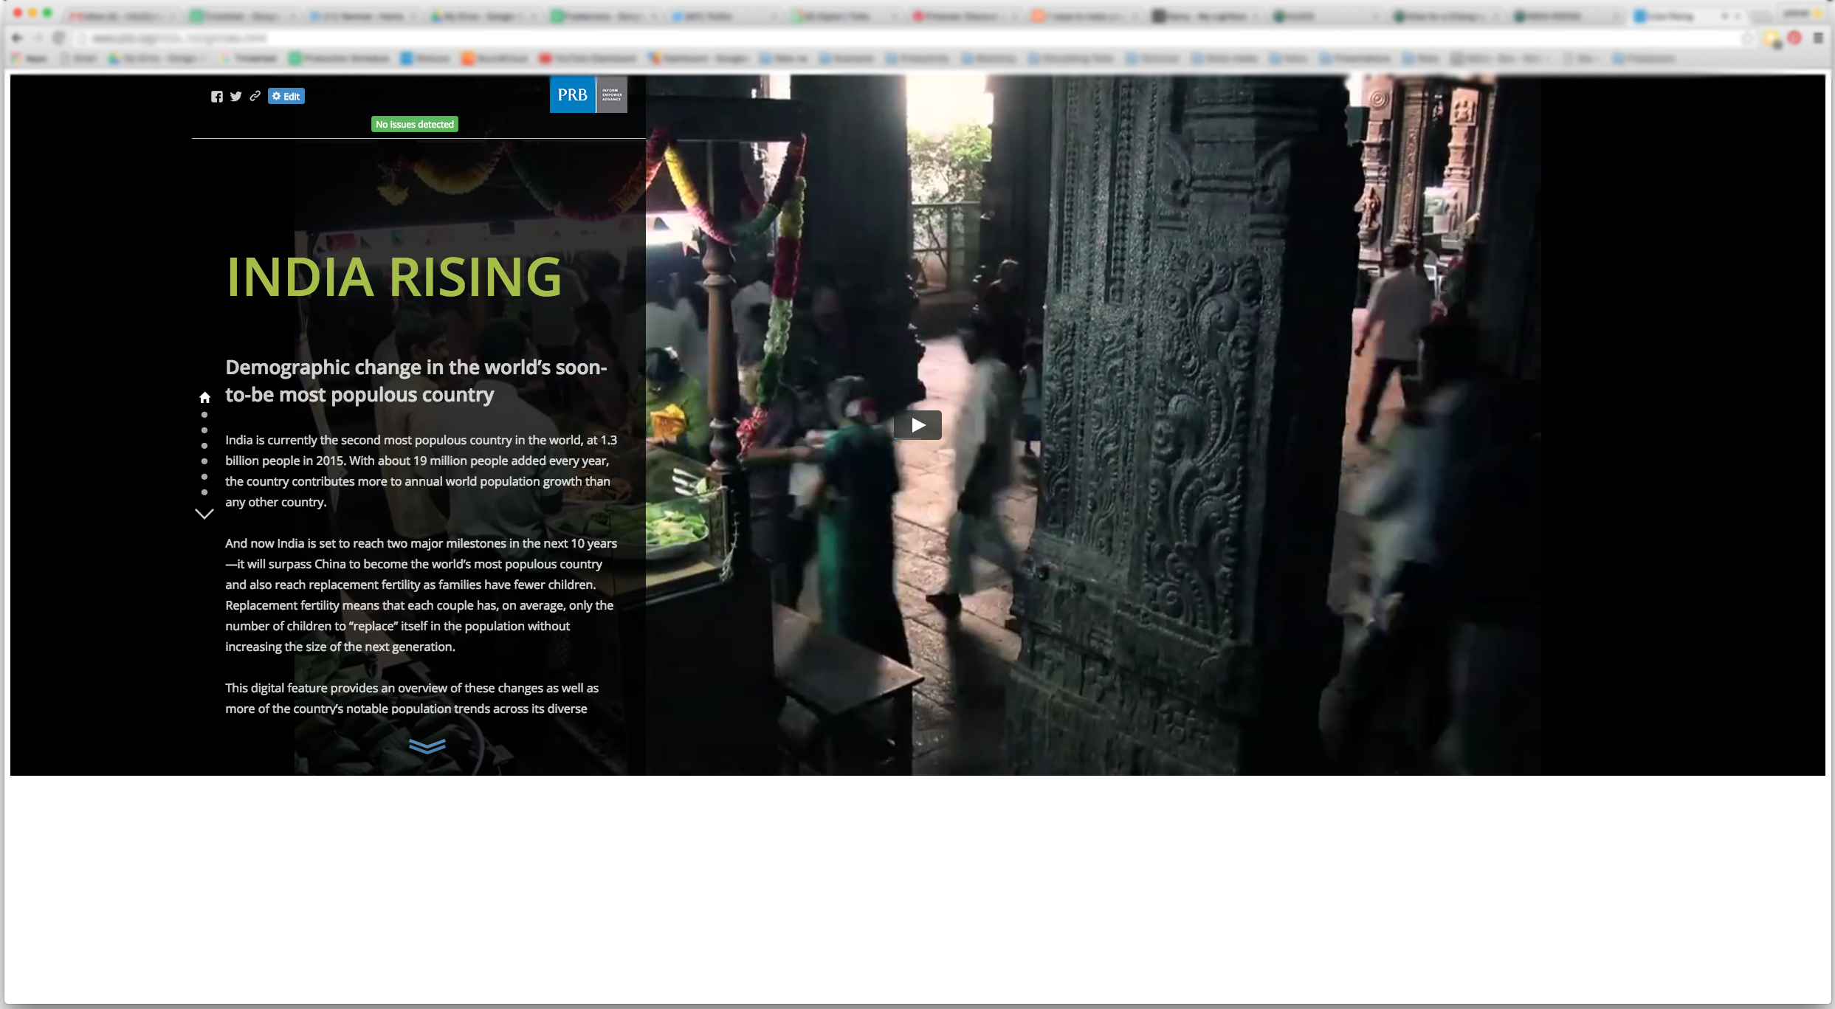This screenshot has width=1835, height=1009.
Task: Reload the page with the refresh icon
Action: pos(59,38)
